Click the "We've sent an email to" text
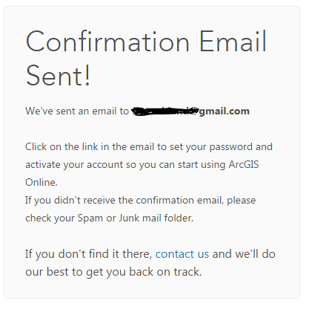 [77, 111]
